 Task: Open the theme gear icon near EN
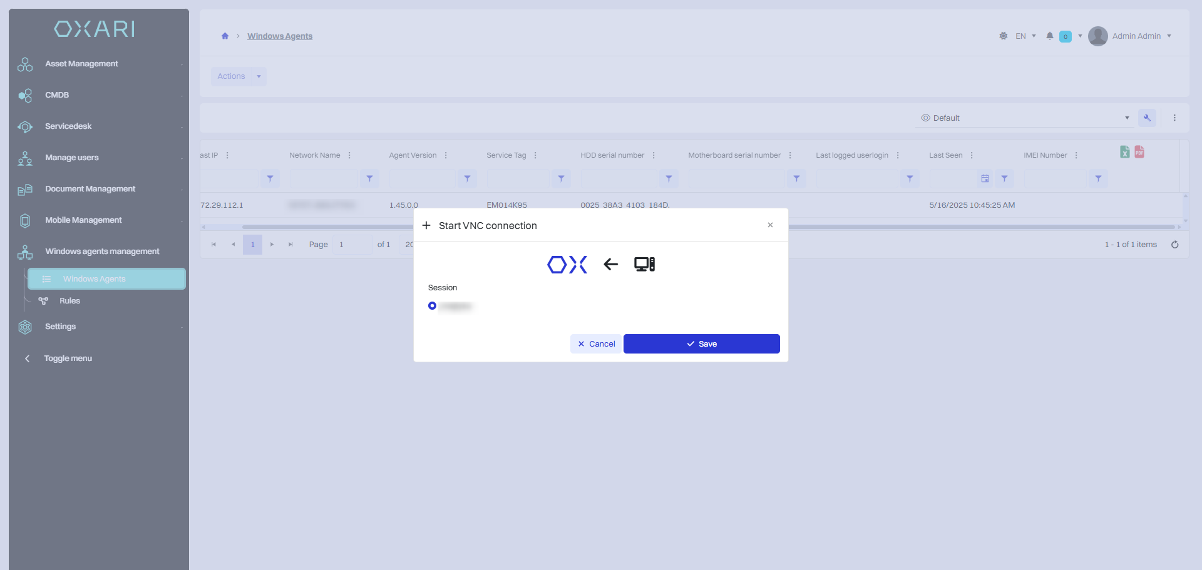pyautogui.click(x=1004, y=36)
